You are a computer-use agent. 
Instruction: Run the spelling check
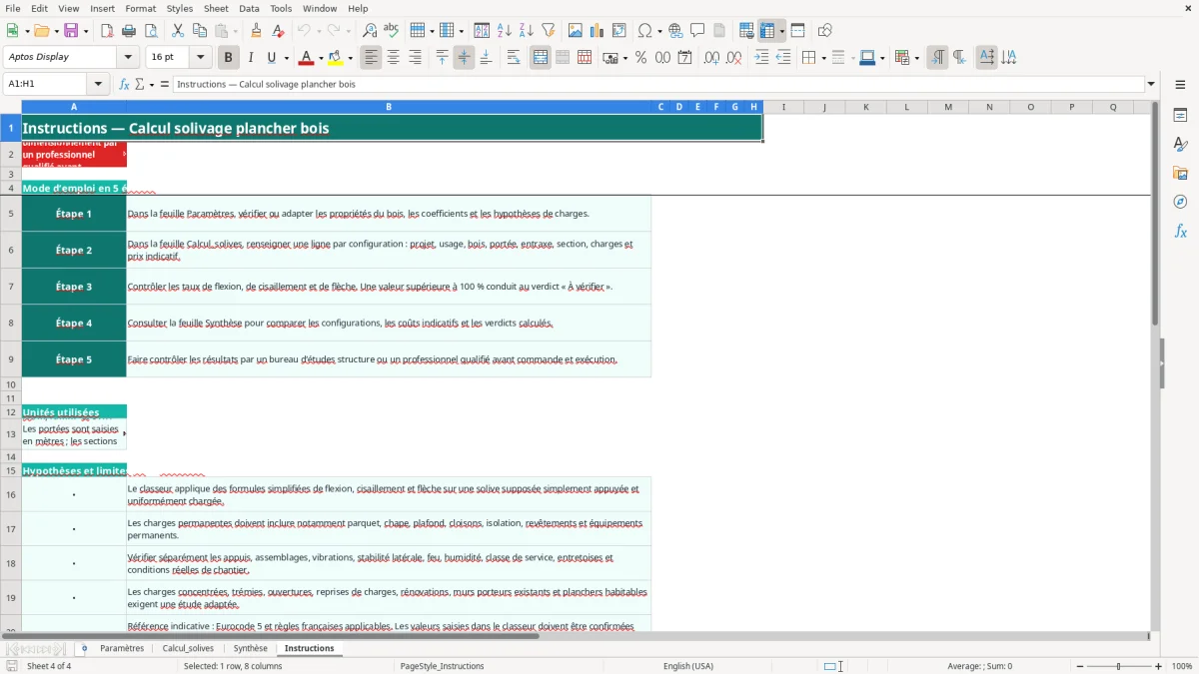click(x=392, y=31)
